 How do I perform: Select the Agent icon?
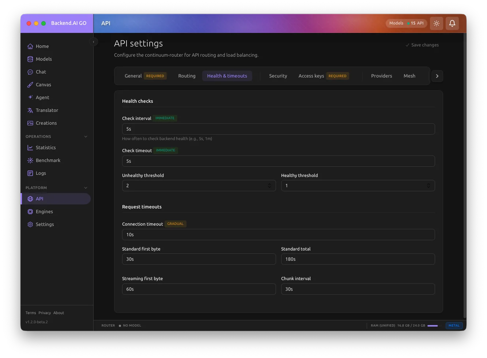[30, 97]
